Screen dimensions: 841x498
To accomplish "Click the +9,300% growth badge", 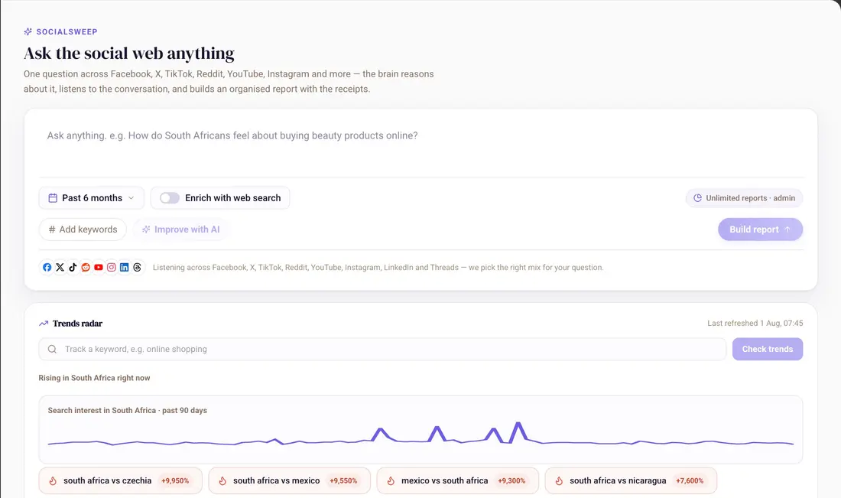I will pos(511,481).
